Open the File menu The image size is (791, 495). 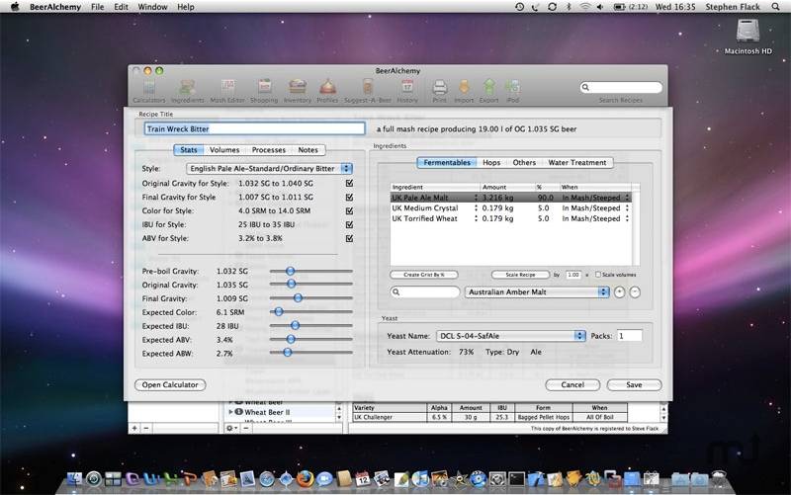pos(97,7)
